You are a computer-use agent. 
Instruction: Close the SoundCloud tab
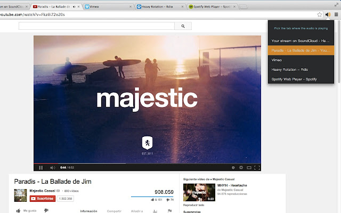click(27, 7)
